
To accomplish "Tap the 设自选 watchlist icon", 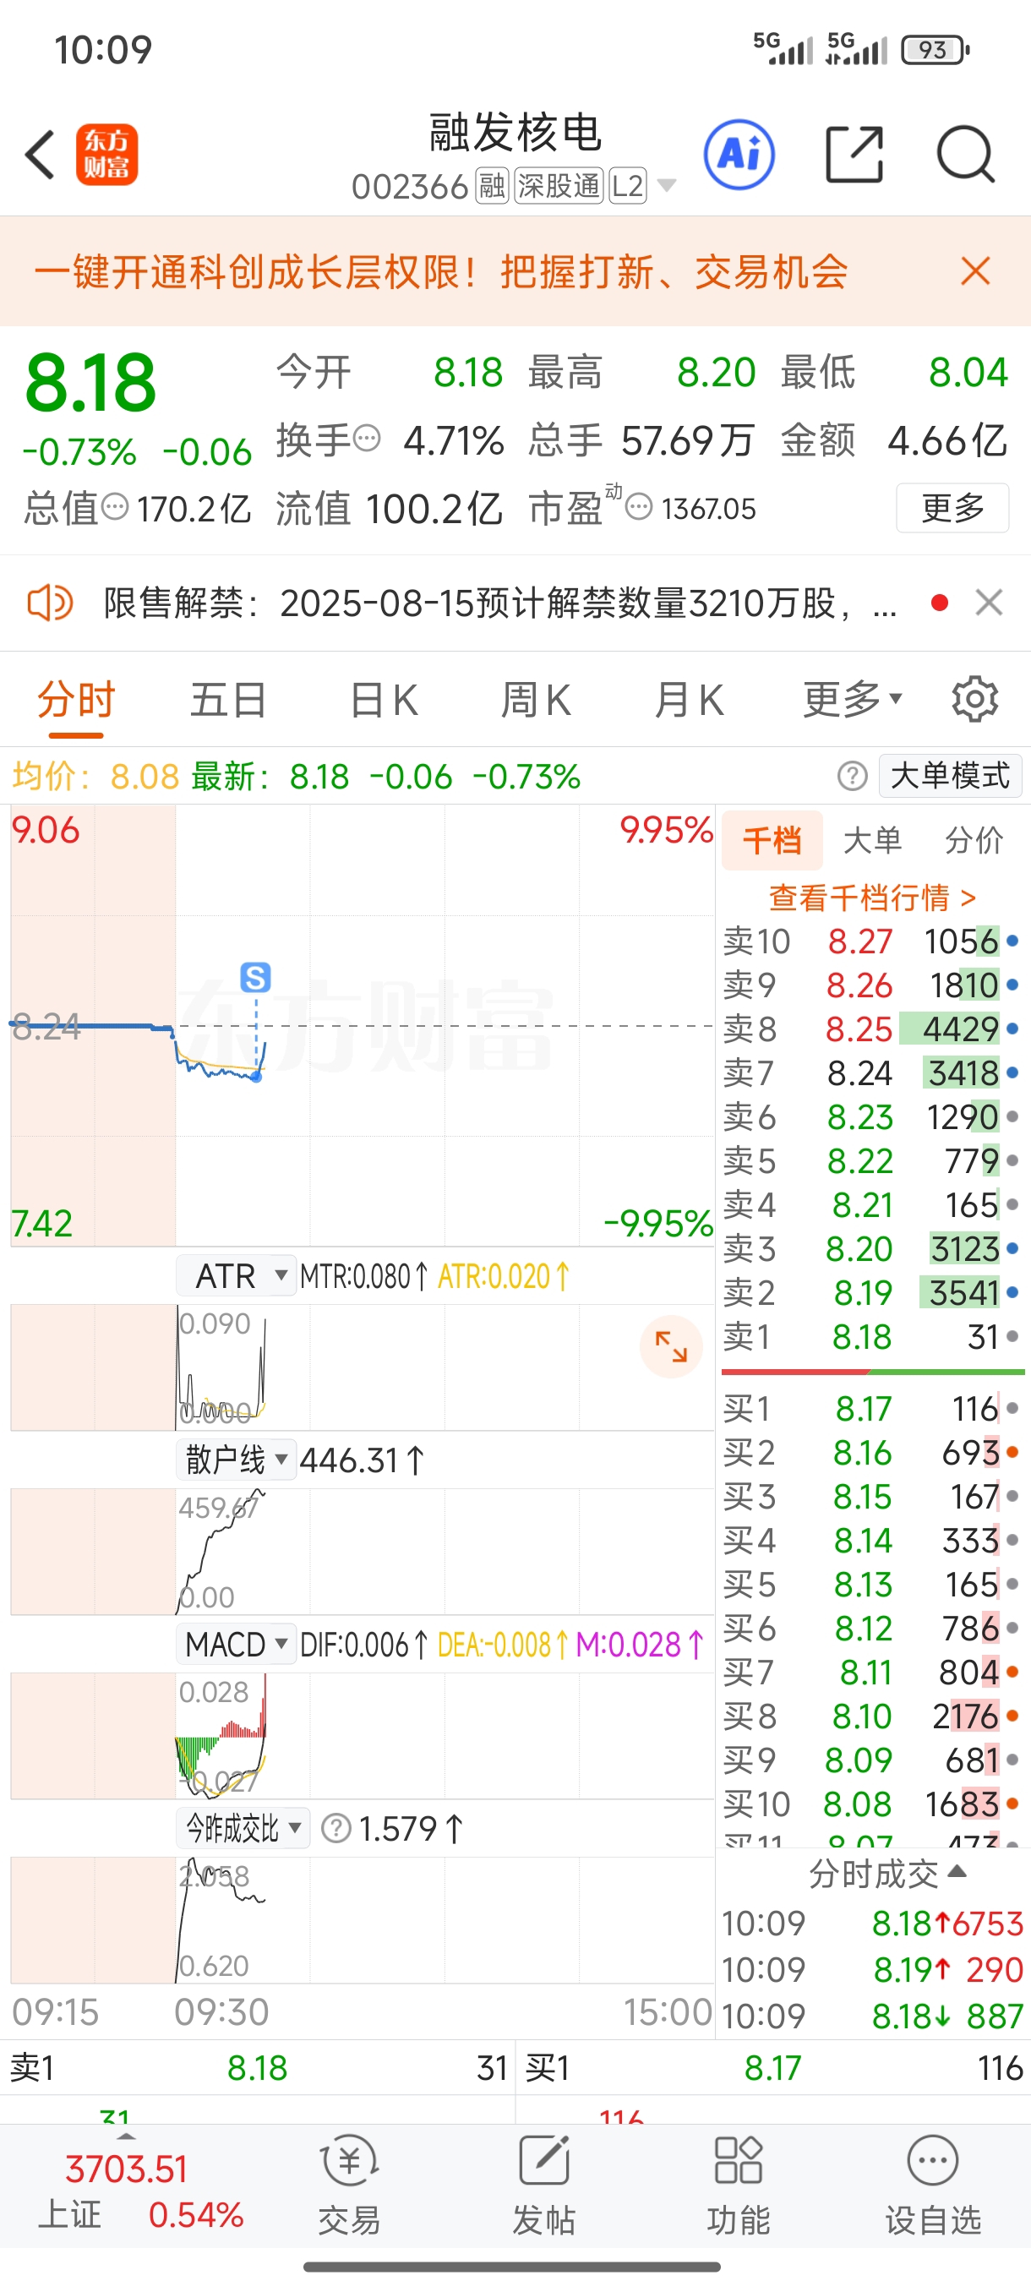I will [932, 2186].
